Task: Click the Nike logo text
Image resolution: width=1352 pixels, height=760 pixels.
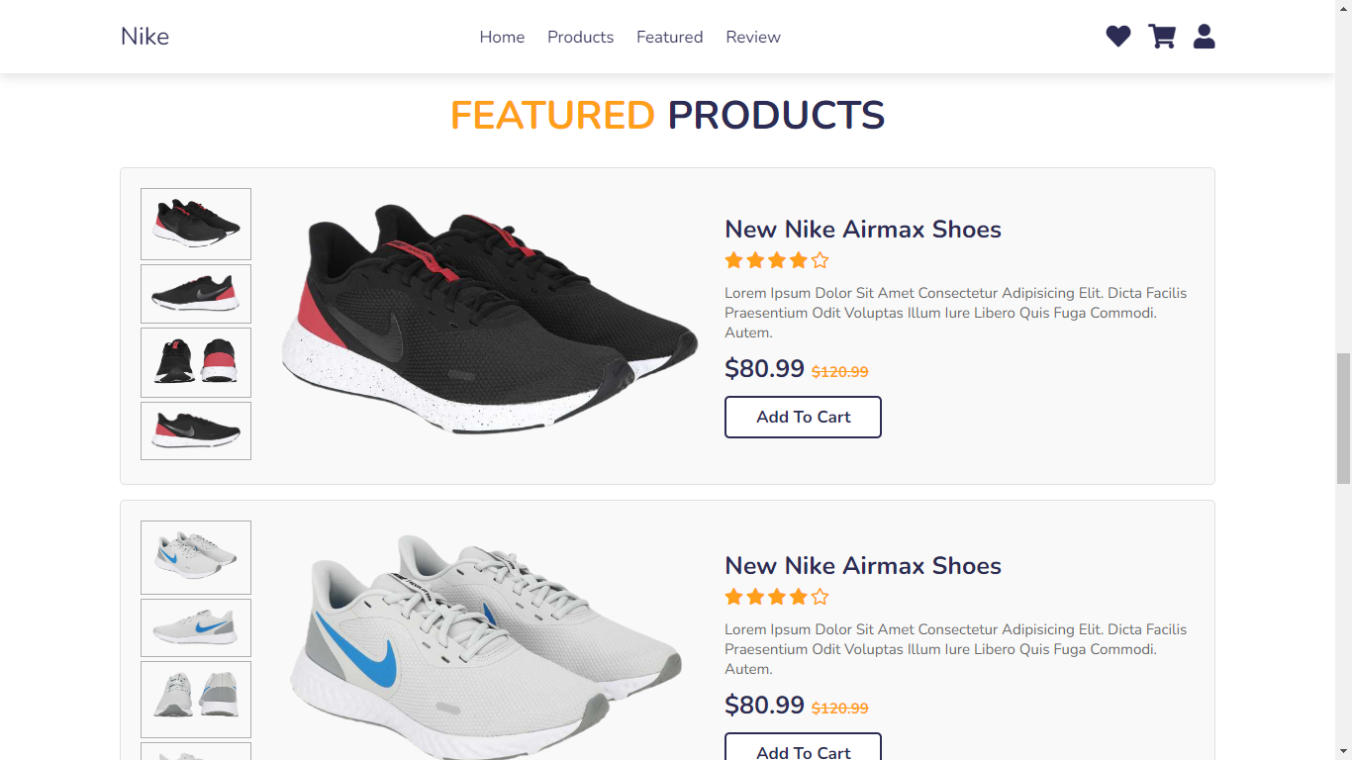Action: 145,37
